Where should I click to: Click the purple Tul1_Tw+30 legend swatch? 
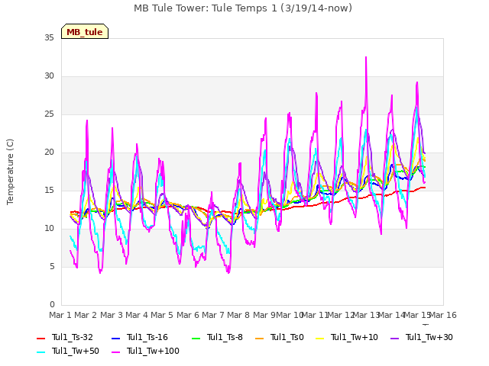click(395, 339)
